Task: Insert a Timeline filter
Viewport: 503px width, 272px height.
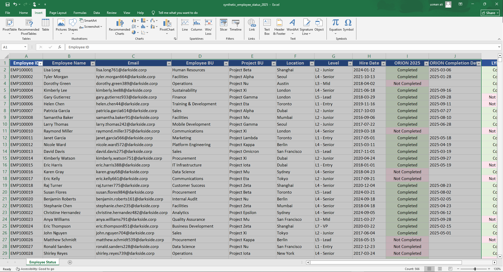Action: 235,25
